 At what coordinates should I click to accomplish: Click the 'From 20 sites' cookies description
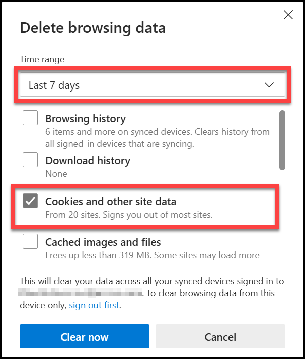pos(129,215)
